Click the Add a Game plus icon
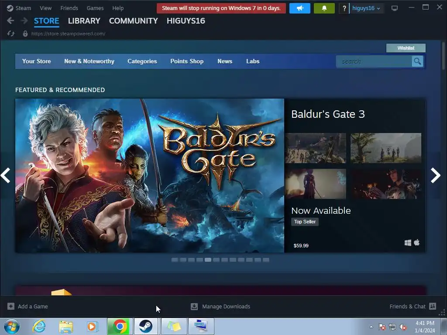The image size is (447, 335). point(11,306)
